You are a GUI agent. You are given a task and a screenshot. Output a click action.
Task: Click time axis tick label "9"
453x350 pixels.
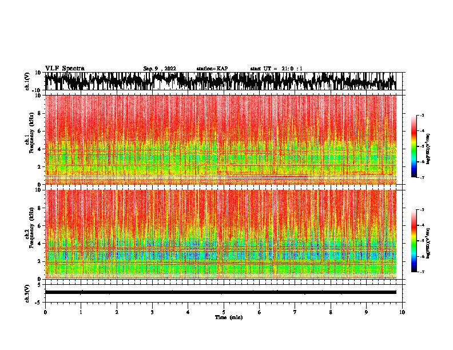click(x=366, y=312)
